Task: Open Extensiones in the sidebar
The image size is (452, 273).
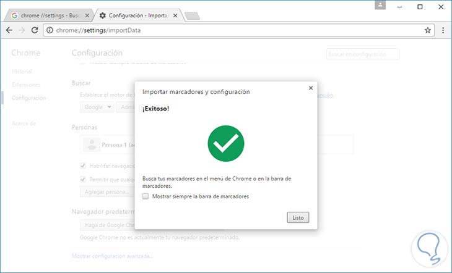Action: tap(26, 85)
